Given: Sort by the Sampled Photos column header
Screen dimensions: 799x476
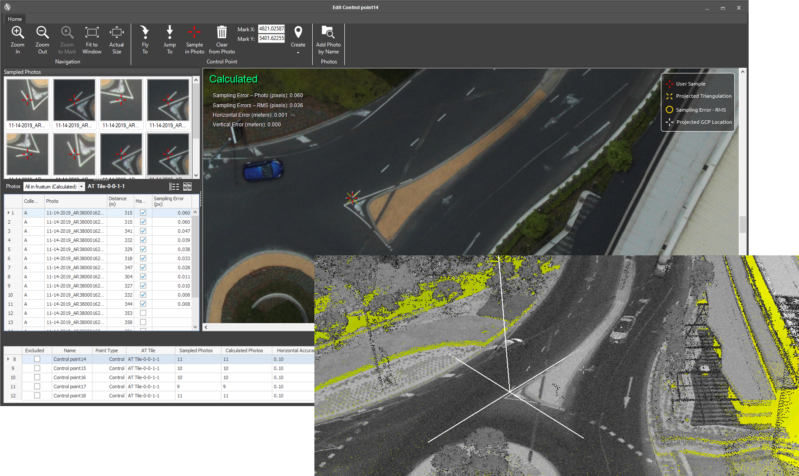Looking at the screenshot, I should [198, 350].
